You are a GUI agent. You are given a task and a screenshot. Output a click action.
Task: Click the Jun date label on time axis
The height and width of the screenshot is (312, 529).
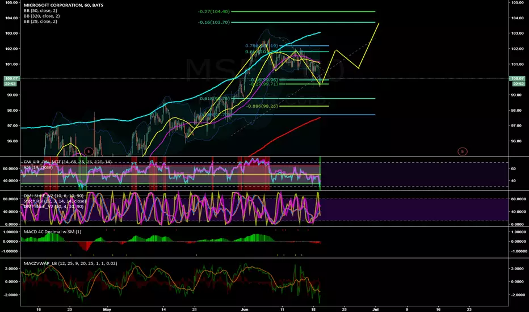245,309
